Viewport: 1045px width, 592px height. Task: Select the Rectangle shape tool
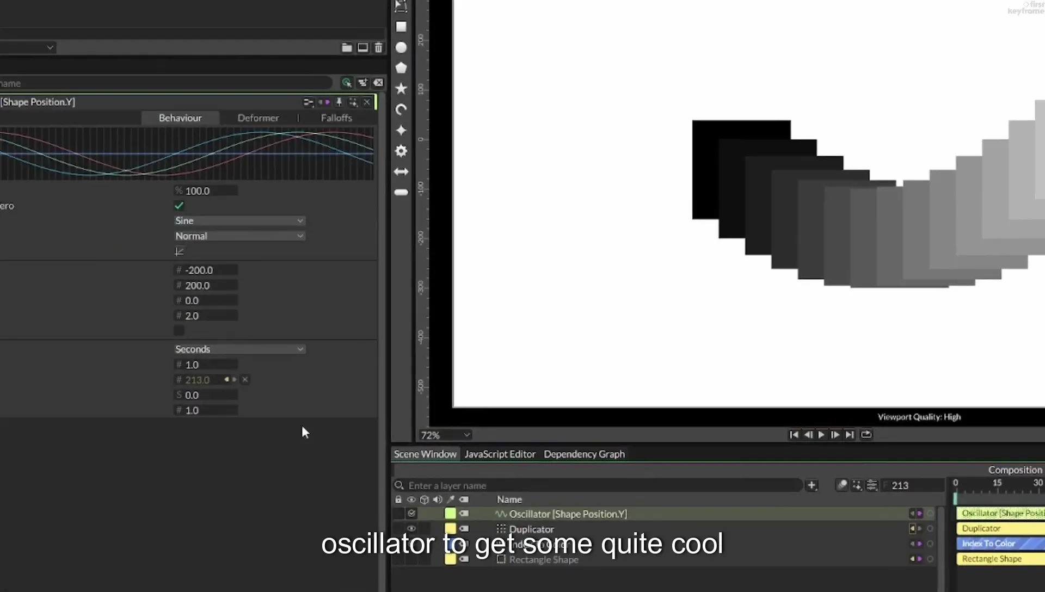click(x=401, y=27)
